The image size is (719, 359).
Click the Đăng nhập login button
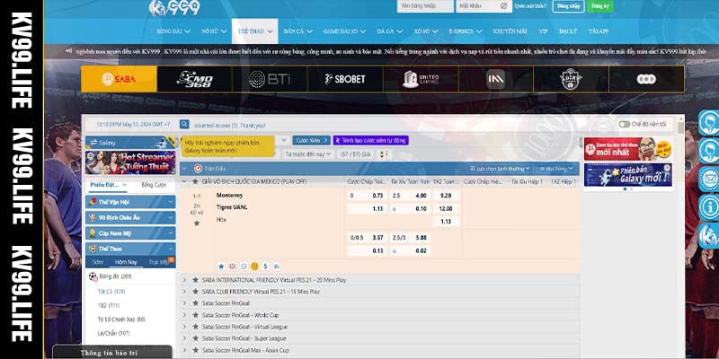[x=568, y=6]
